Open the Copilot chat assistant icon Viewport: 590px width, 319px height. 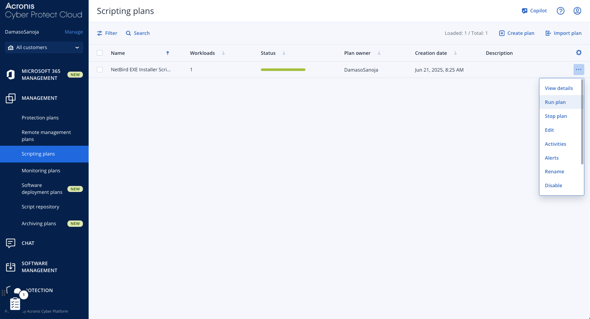(524, 11)
